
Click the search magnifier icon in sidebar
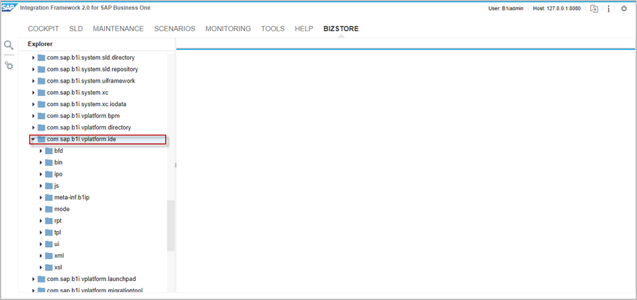8,45
